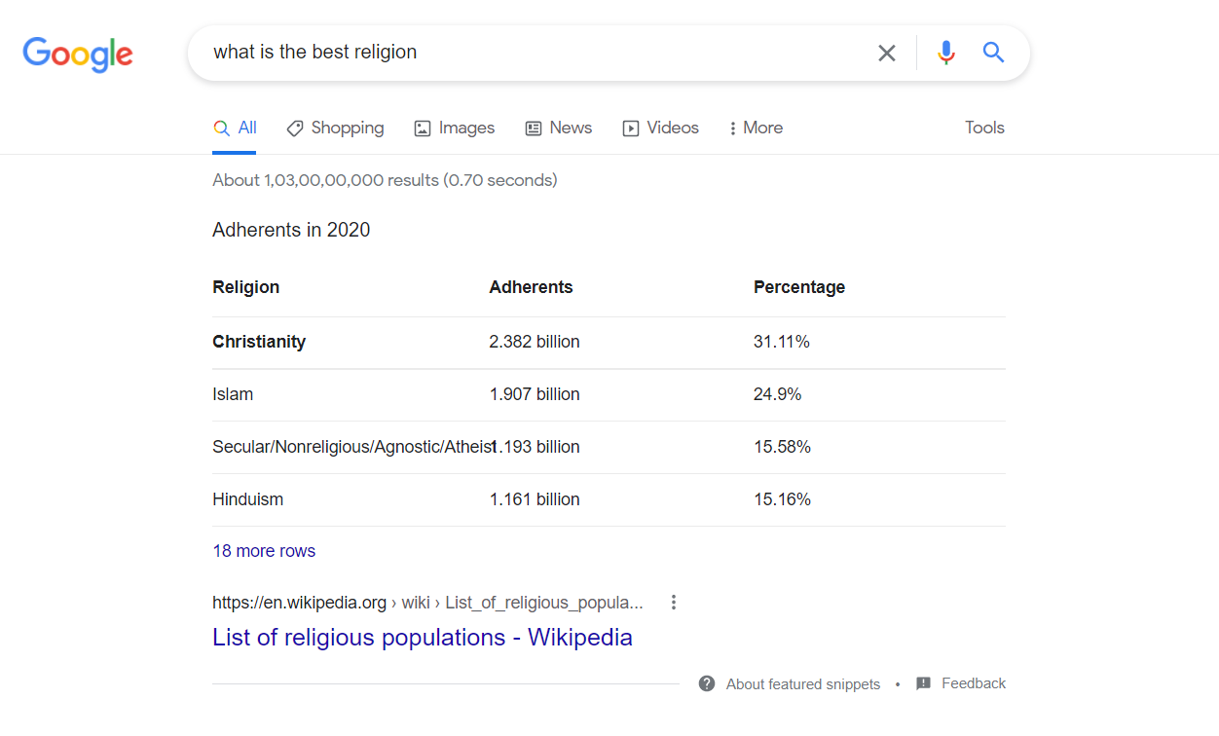Open the three-dot menu beside the Wikipedia URL
The width and height of the screenshot is (1219, 736).
[x=673, y=602]
